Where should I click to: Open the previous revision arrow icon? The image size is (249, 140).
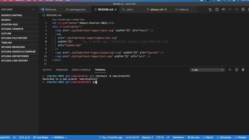[x=230, y=9]
